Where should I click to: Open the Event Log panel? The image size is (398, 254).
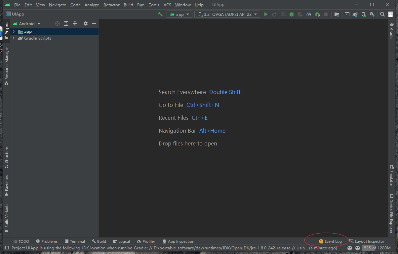[330, 241]
